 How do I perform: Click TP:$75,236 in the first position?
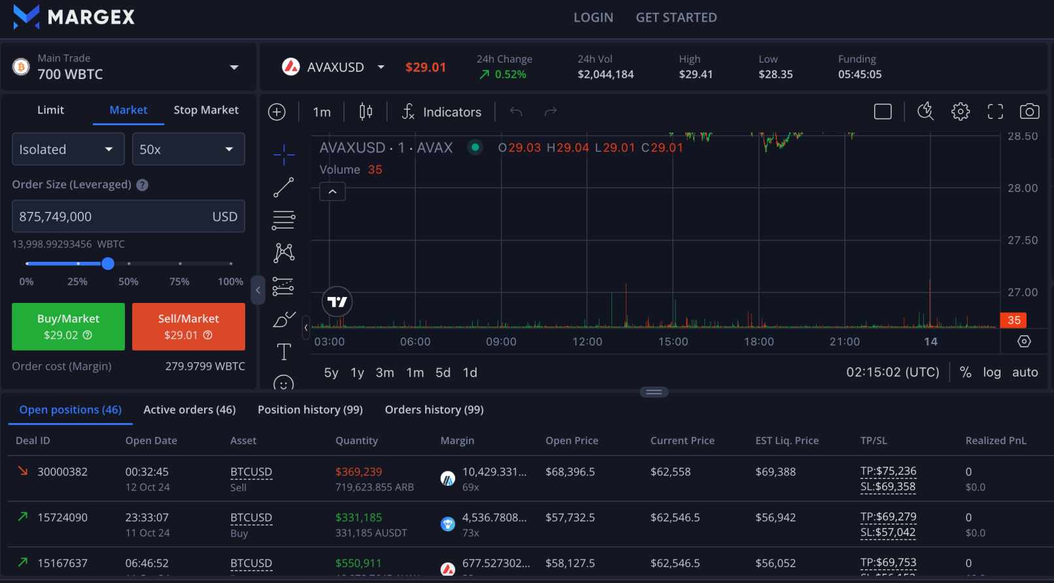(888, 471)
